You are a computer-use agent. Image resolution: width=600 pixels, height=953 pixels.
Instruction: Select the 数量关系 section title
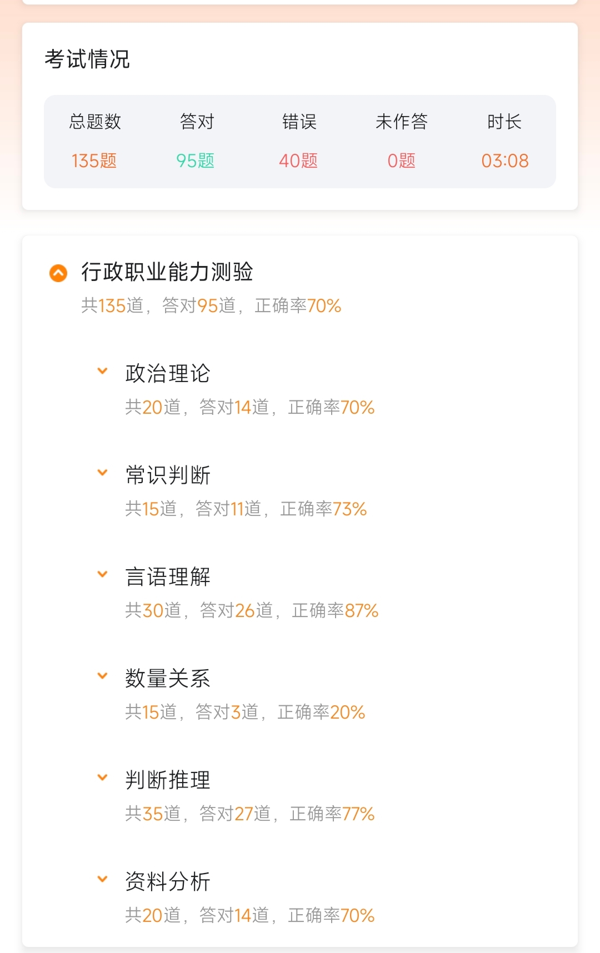click(x=168, y=678)
